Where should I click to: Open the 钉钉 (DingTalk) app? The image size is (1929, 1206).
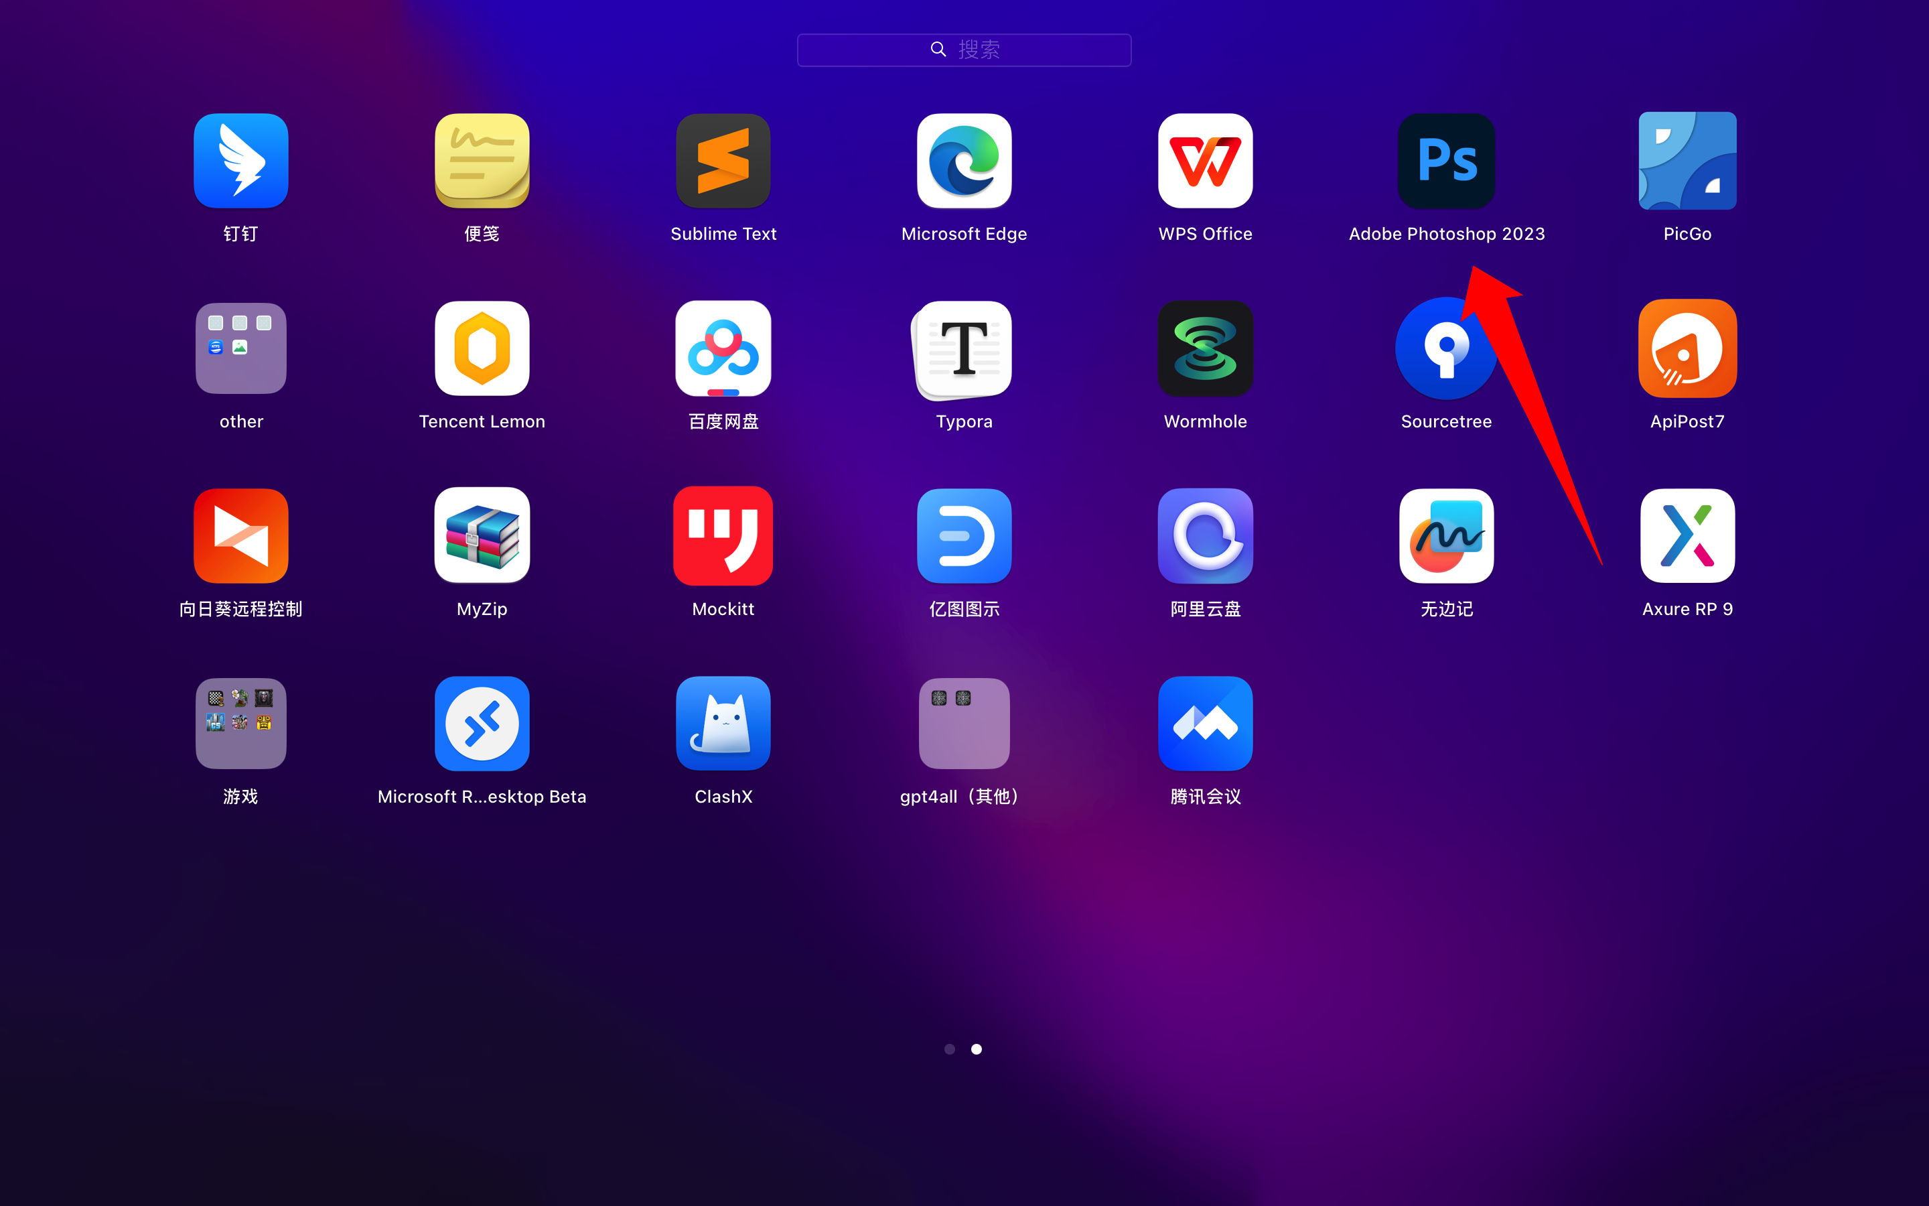click(x=240, y=161)
